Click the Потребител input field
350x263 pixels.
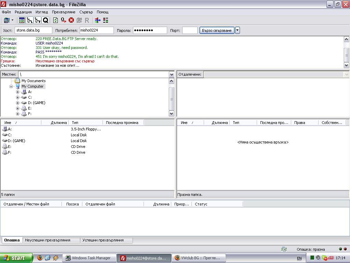(x=97, y=30)
